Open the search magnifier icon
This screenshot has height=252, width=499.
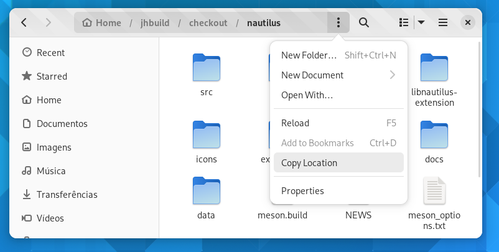(364, 22)
